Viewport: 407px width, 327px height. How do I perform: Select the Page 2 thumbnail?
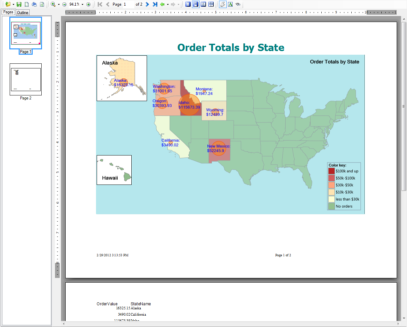26,79
